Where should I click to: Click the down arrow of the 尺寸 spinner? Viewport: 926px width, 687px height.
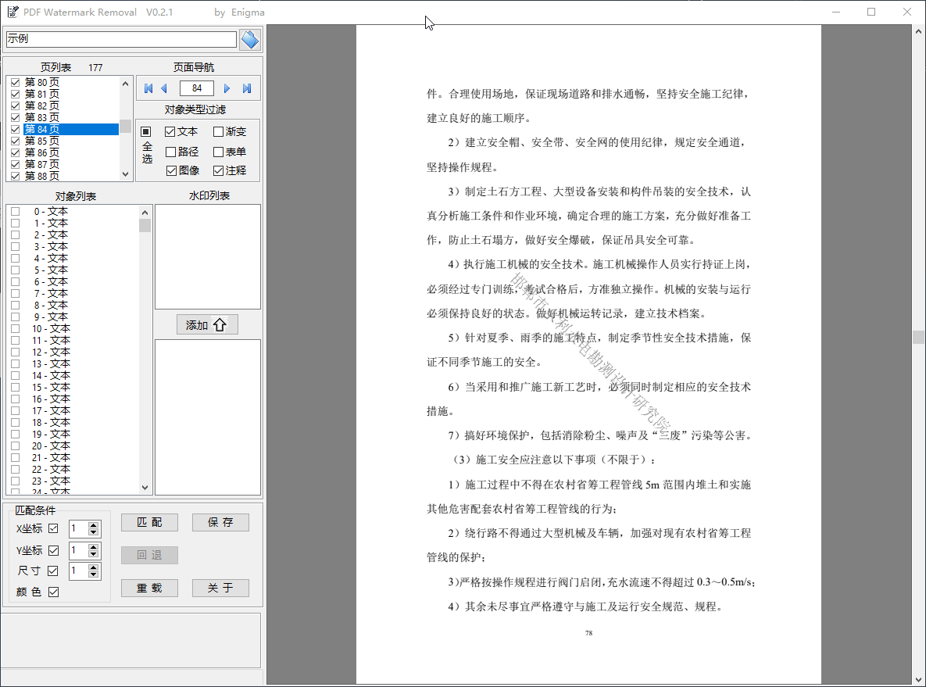point(94,575)
